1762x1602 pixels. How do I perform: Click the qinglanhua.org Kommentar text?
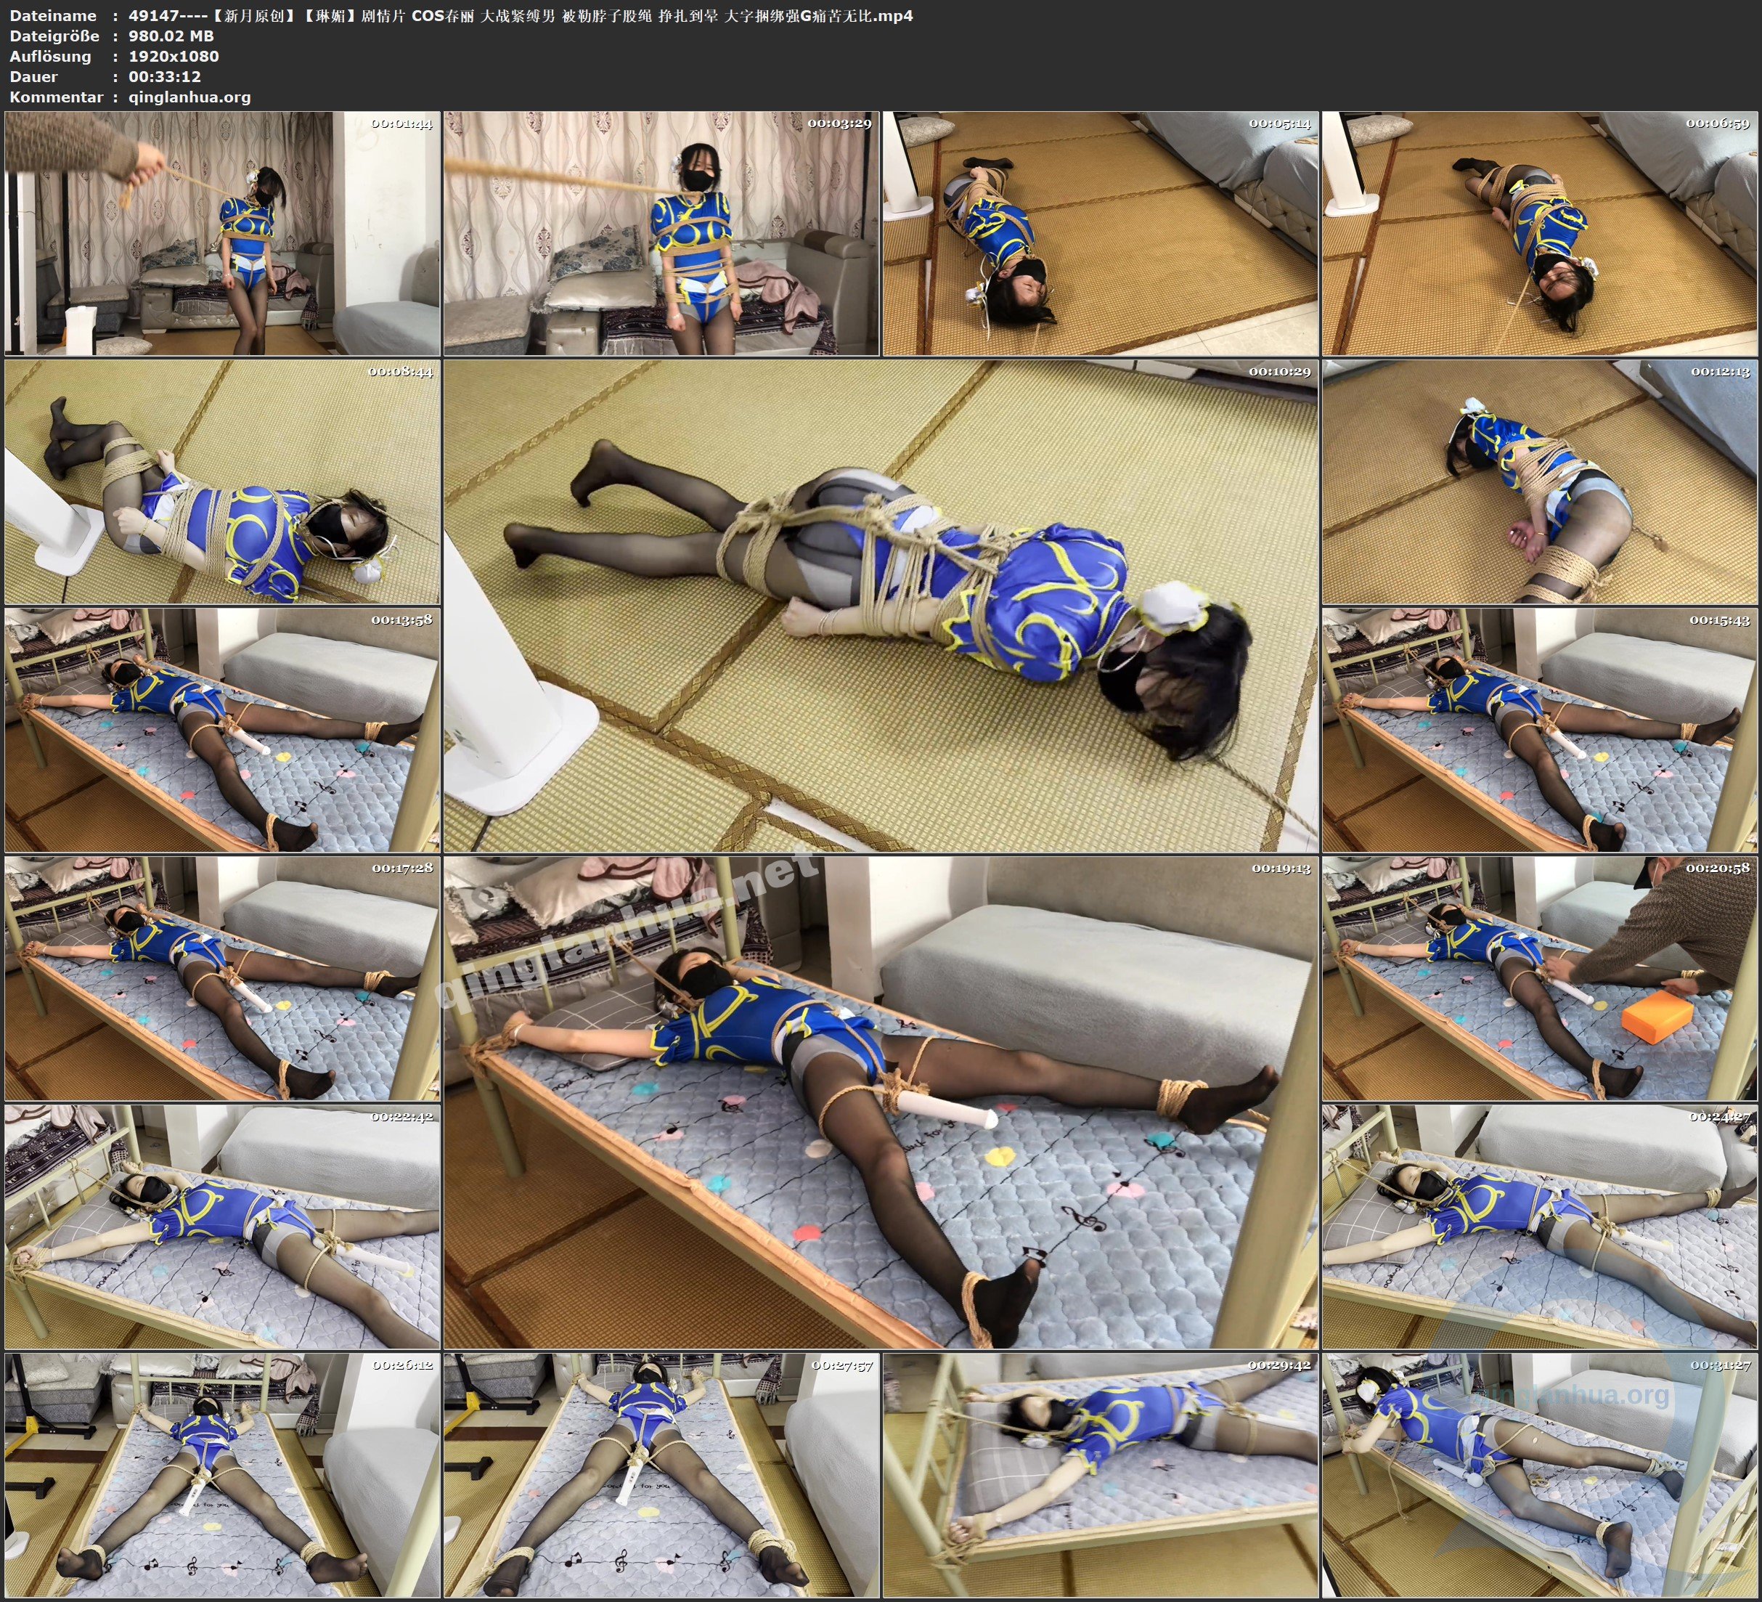tap(189, 97)
